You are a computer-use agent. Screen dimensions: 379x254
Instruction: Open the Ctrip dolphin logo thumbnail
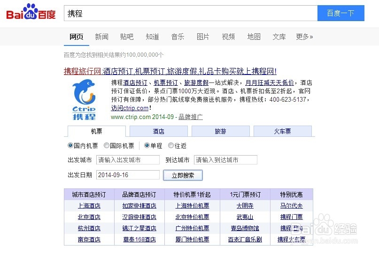point(84,100)
